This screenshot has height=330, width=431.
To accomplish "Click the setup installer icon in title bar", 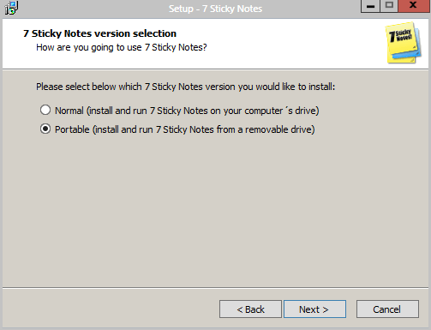I will click(x=11, y=8).
